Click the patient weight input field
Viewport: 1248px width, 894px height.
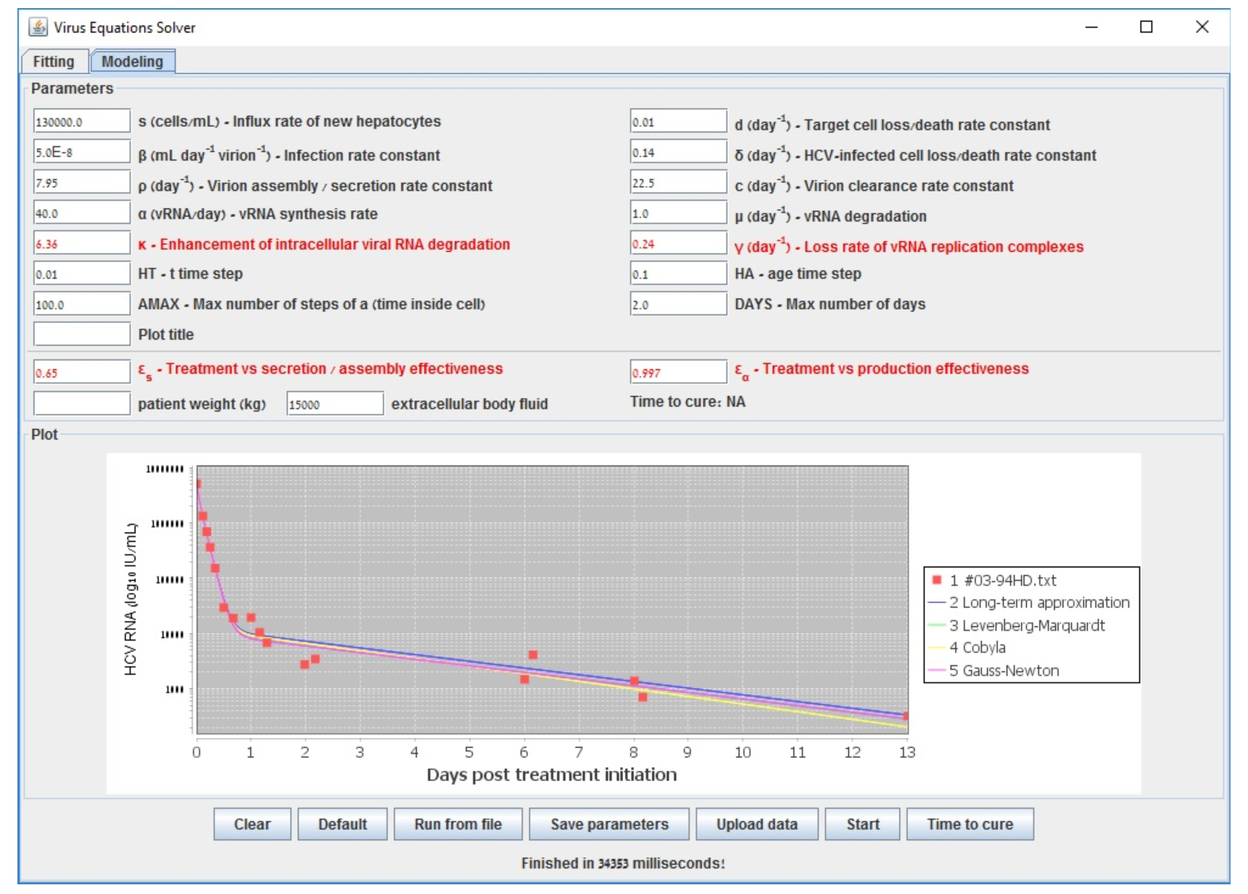(81, 404)
